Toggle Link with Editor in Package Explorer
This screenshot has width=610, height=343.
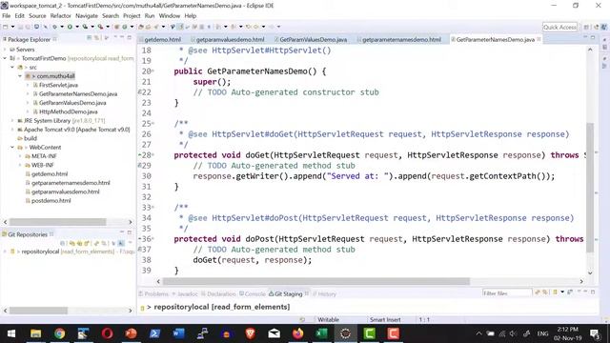pyautogui.click(x=96, y=38)
